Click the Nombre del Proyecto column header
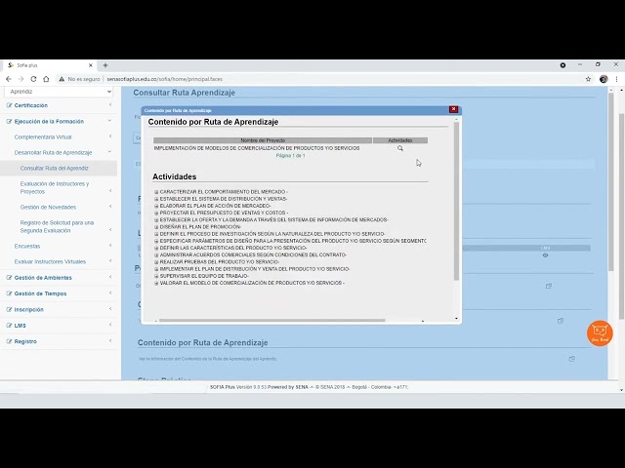This screenshot has height=468, width=625. tap(263, 140)
